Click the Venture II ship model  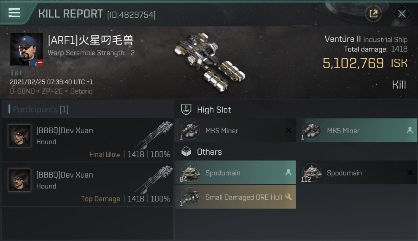tap(210, 61)
